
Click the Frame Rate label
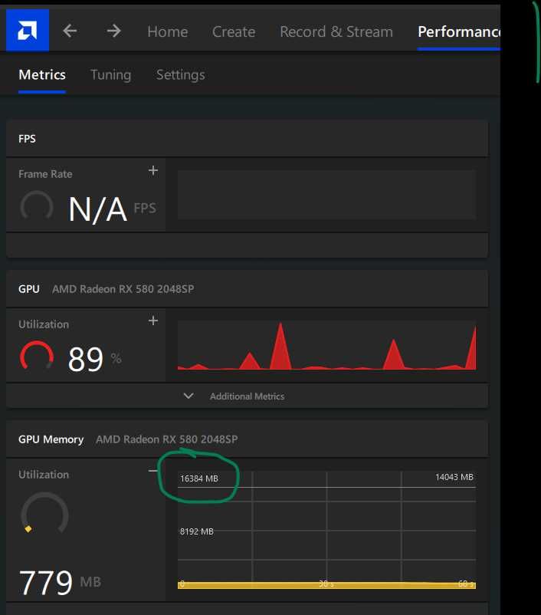pos(45,174)
